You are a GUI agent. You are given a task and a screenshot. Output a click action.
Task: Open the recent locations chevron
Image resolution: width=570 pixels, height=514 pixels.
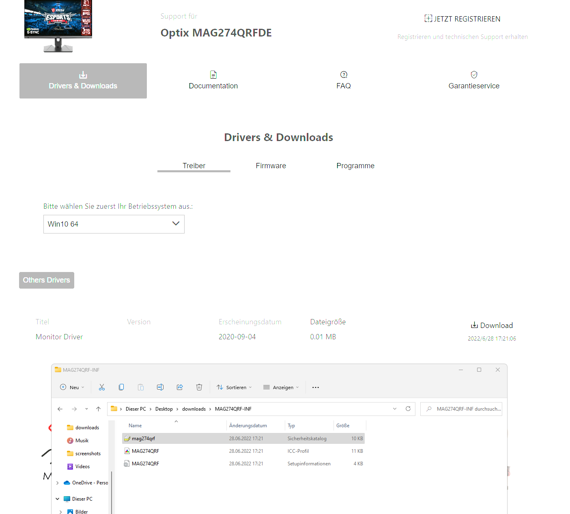click(86, 409)
